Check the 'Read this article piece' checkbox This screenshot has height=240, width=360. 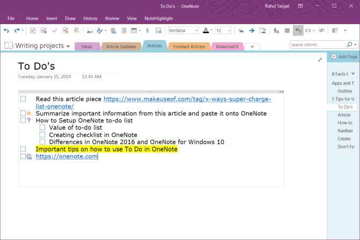pos(23,99)
